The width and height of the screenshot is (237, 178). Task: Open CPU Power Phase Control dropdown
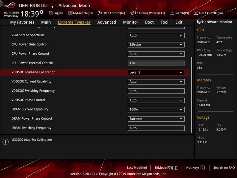(156, 54)
